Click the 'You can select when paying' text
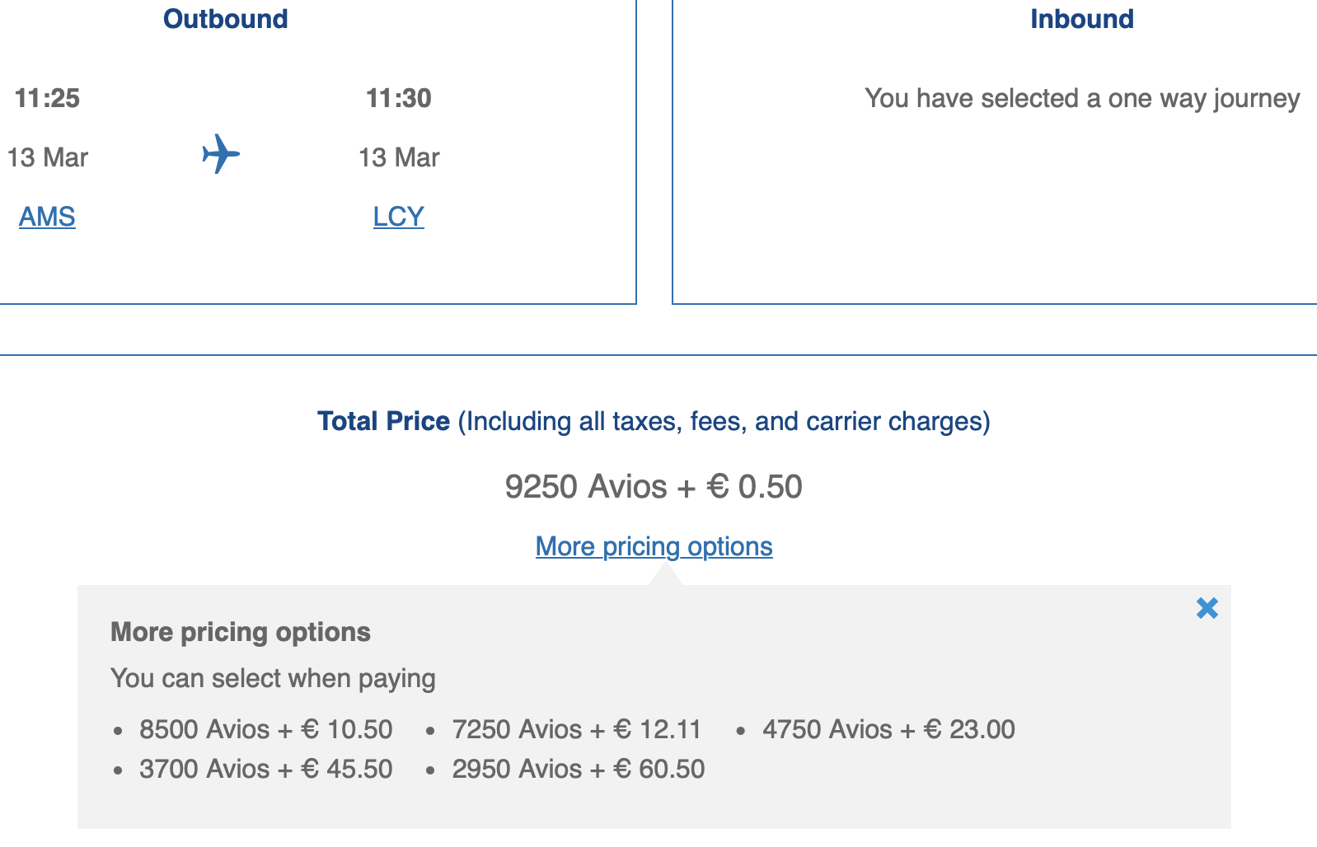The image size is (1317, 847). click(x=273, y=678)
